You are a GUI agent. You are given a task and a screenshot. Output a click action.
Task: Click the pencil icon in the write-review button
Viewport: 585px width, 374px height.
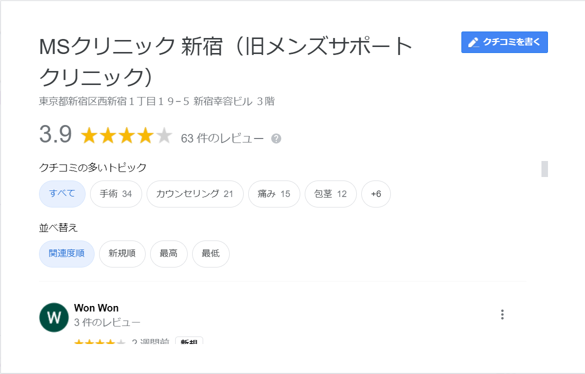(x=473, y=42)
